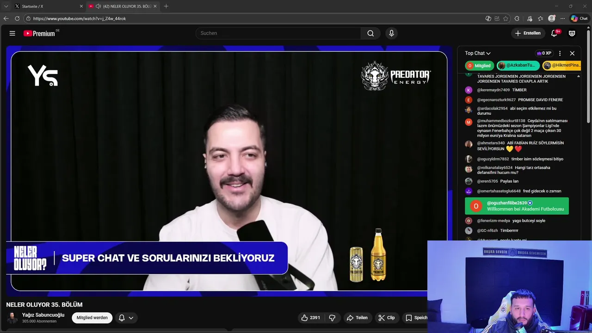Screen dimensions: 592x333
Task: Start voice search with the microphone icon
Action: (391, 33)
